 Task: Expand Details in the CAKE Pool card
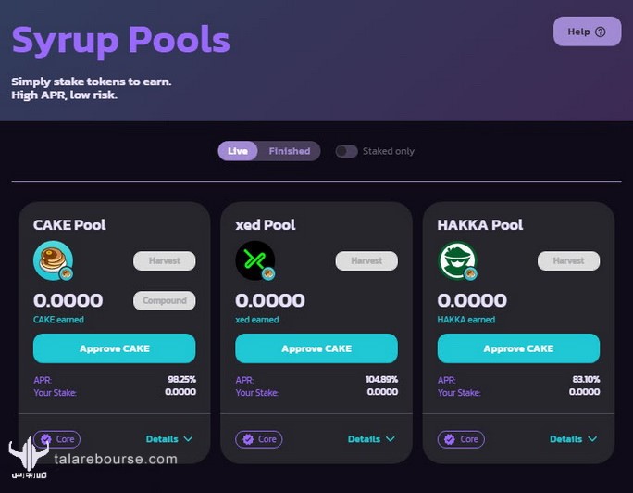coord(169,439)
